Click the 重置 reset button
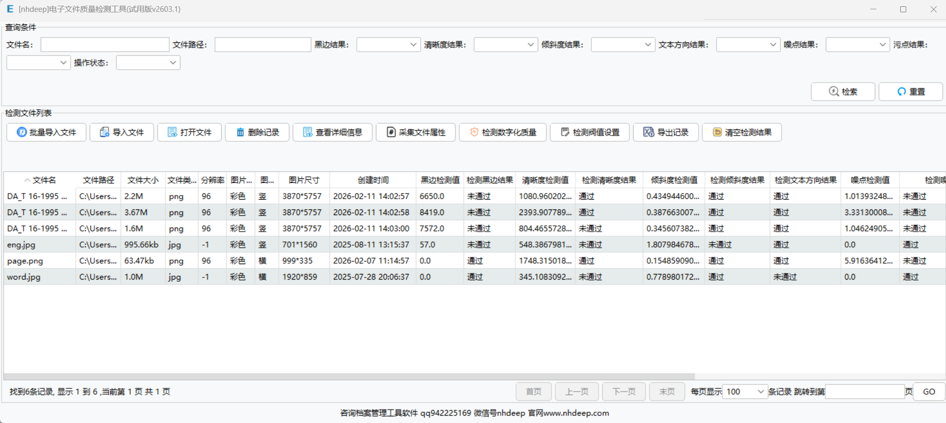This screenshot has height=423, width=946. coord(911,91)
